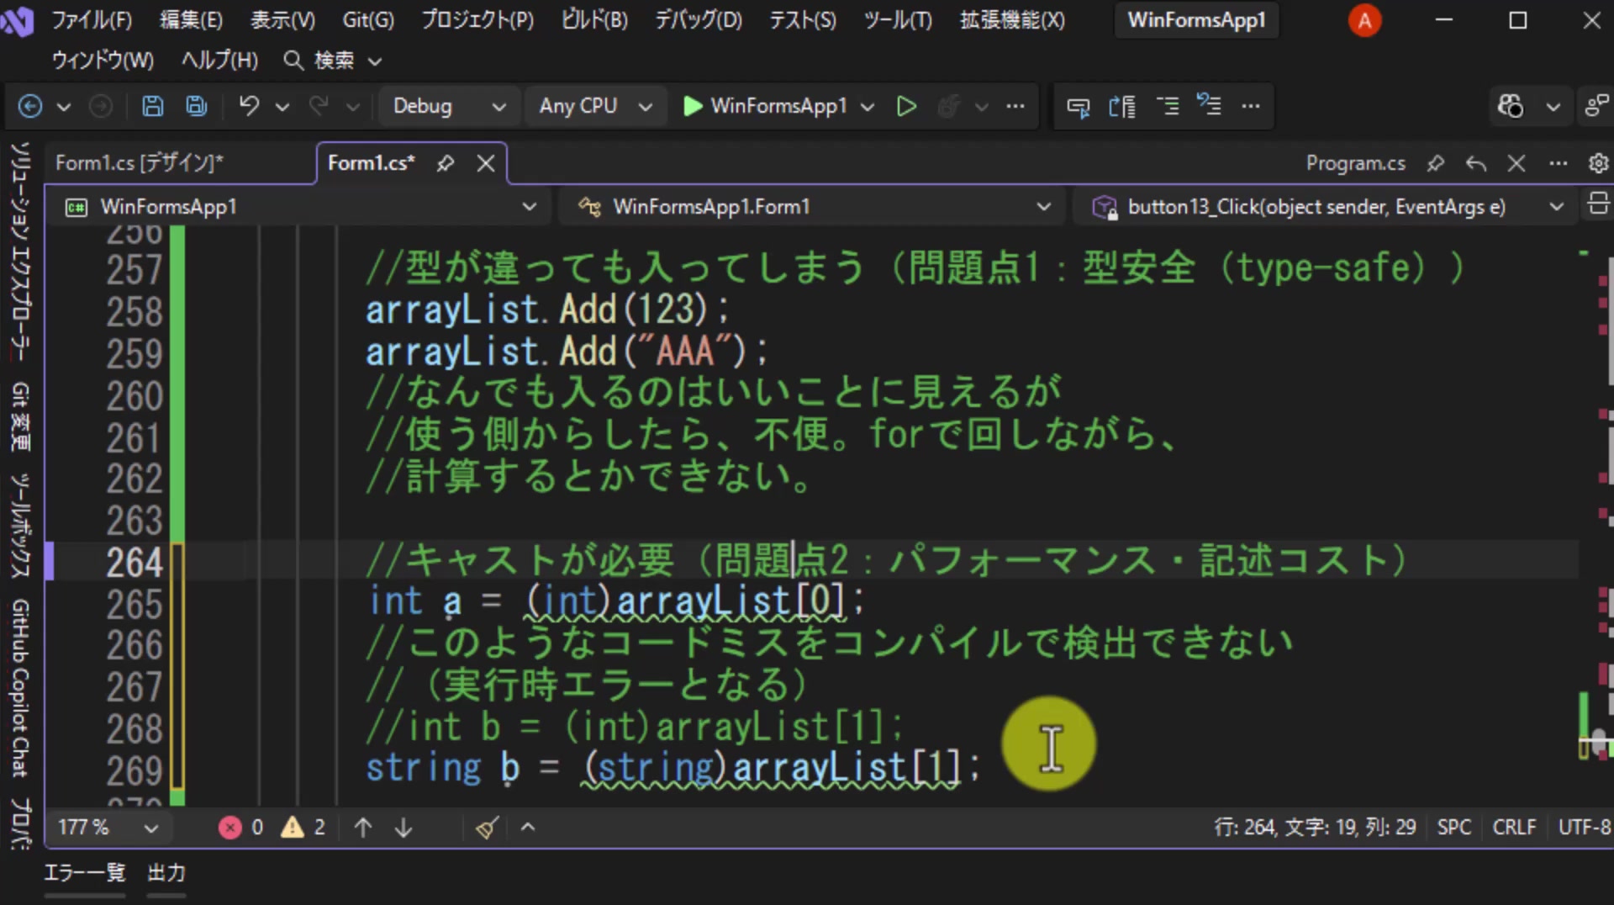Open the GitHub Copilot Chat side panel
The width and height of the screenshot is (1614, 905).
(x=20, y=688)
